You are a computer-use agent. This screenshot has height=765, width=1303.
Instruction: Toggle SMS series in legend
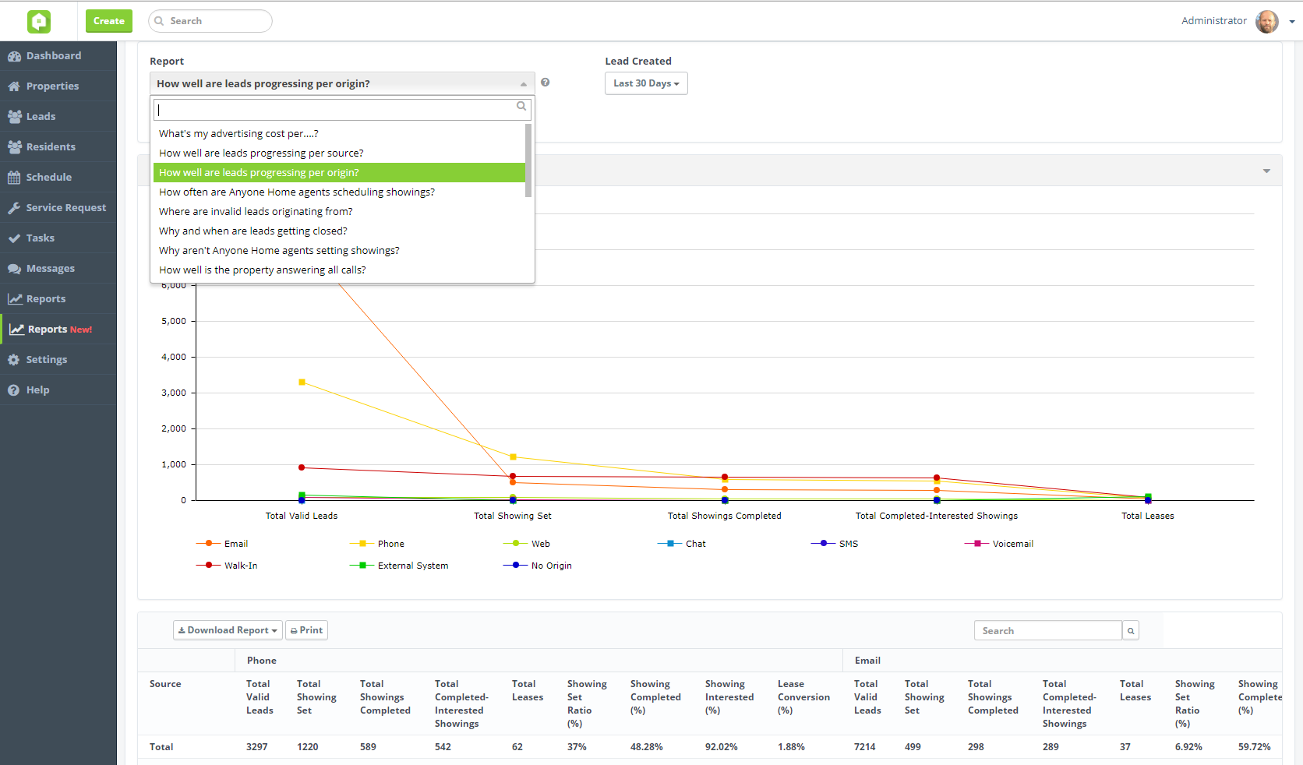(835, 544)
